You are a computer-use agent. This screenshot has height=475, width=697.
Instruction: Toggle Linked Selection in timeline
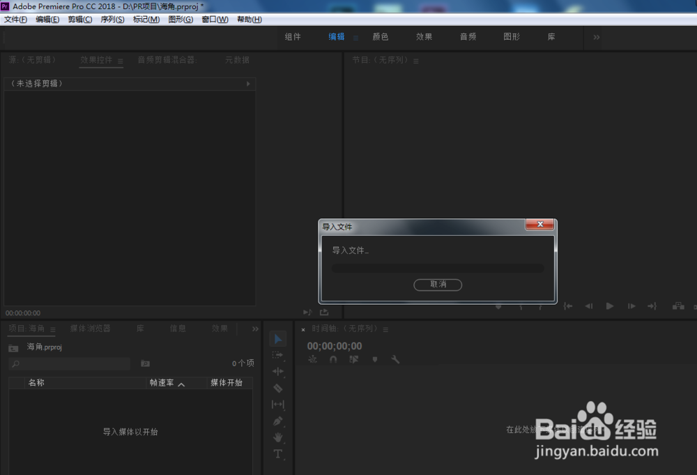click(x=354, y=359)
